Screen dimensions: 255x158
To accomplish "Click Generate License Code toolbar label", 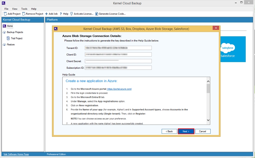I will [112, 14].
